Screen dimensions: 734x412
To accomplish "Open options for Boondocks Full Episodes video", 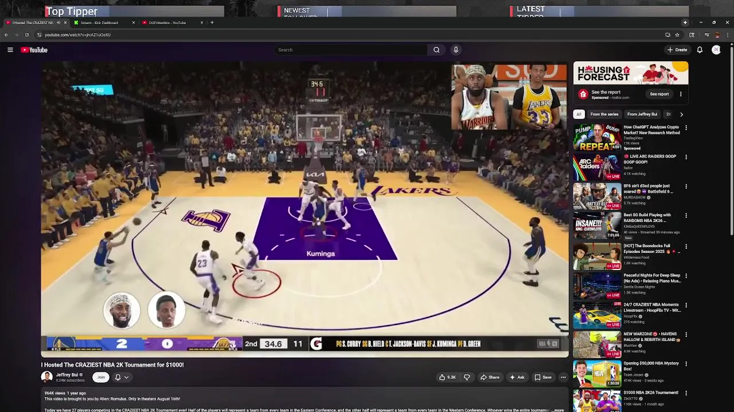I will click(x=686, y=247).
